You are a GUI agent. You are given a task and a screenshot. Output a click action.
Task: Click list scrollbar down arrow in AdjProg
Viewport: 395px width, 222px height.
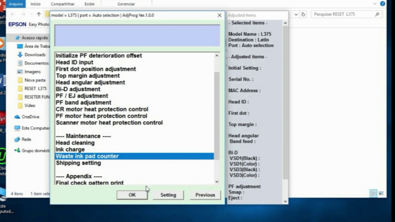217,182
